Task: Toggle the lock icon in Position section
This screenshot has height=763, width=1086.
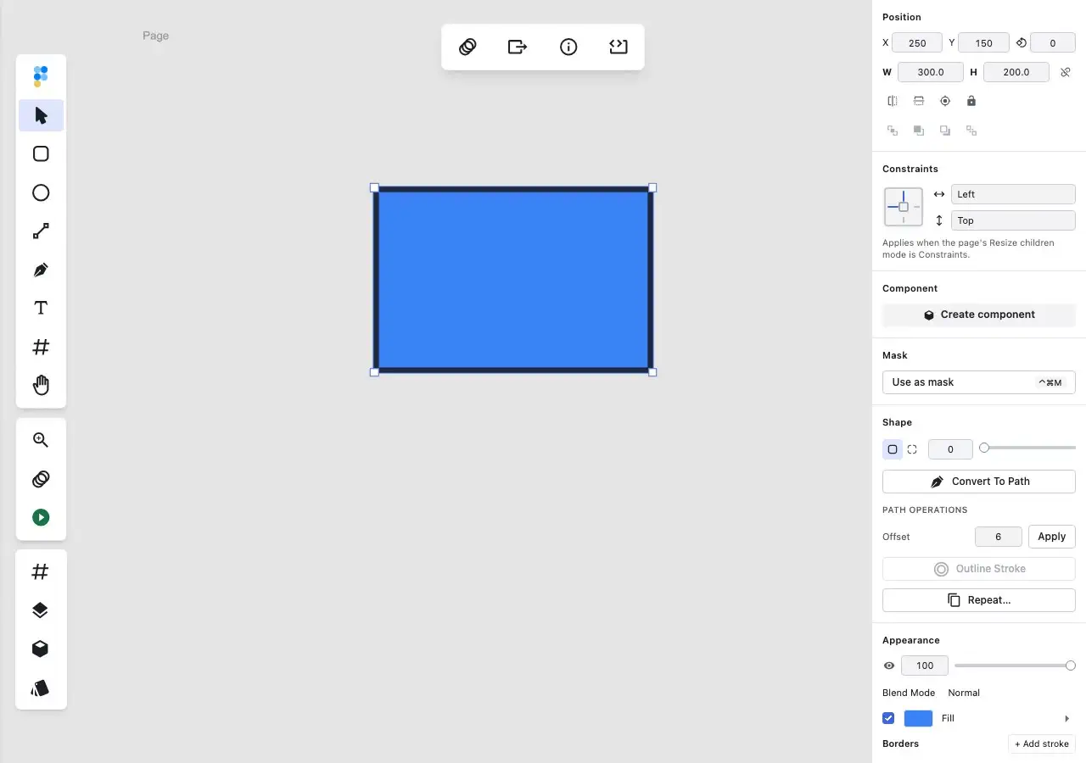Action: click(971, 101)
